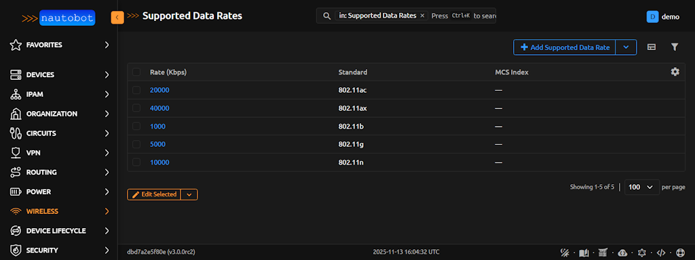The width and height of the screenshot is (695, 260).
Task: Collapse sidebar with orange arrow button
Action: click(117, 17)
